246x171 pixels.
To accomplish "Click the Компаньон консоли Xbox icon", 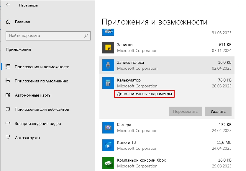I will point(108,163).
